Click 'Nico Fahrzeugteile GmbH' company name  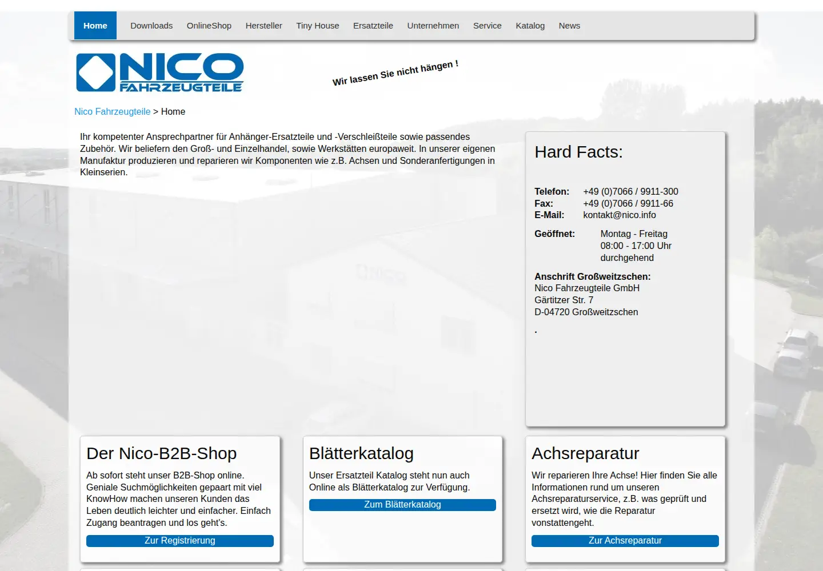click(x=587, y=288)
